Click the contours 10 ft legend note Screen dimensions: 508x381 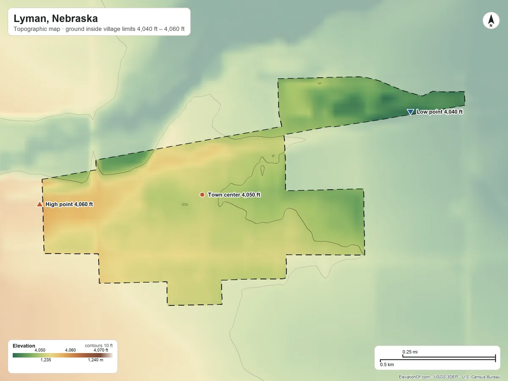pos(99,345)
